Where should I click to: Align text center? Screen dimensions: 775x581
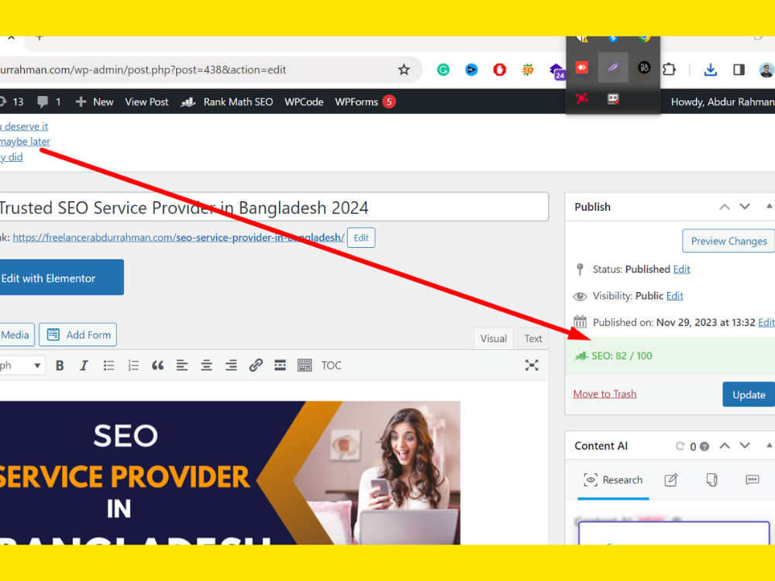pyautogui.click(x=207, y=366)
